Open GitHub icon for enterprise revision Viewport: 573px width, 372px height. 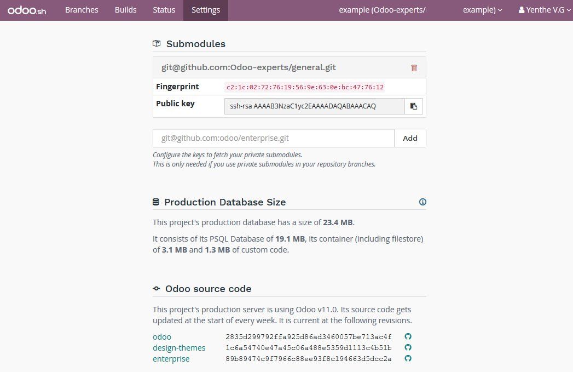coord(408,359)
